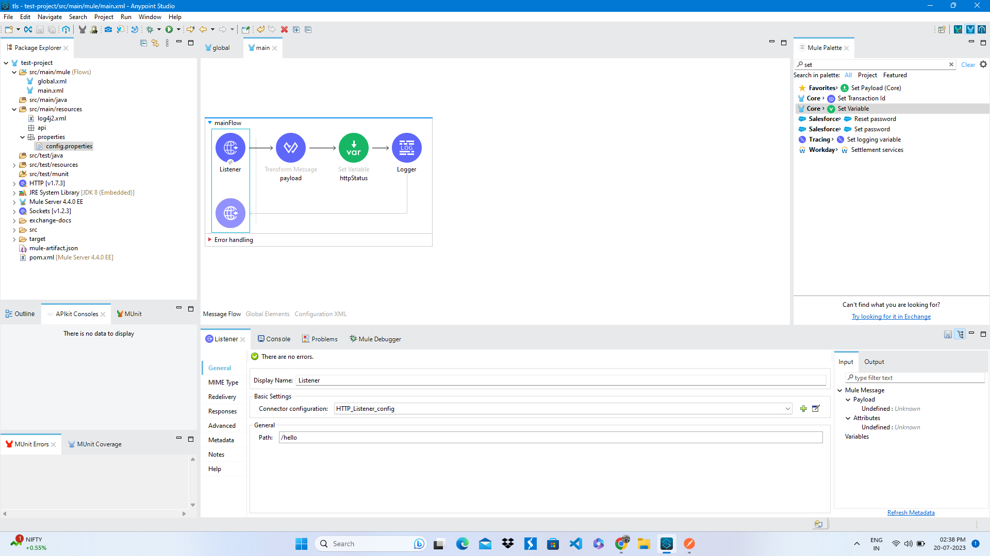This screenshot has height=556, width=990.
Task: Click the Refresh Metadata link
Action: pos(911,513)
